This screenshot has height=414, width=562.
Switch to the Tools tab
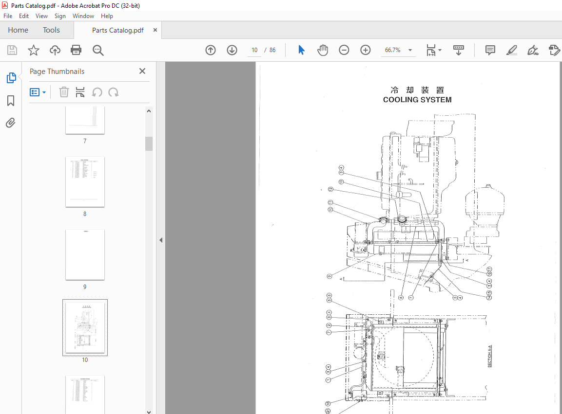51,30
